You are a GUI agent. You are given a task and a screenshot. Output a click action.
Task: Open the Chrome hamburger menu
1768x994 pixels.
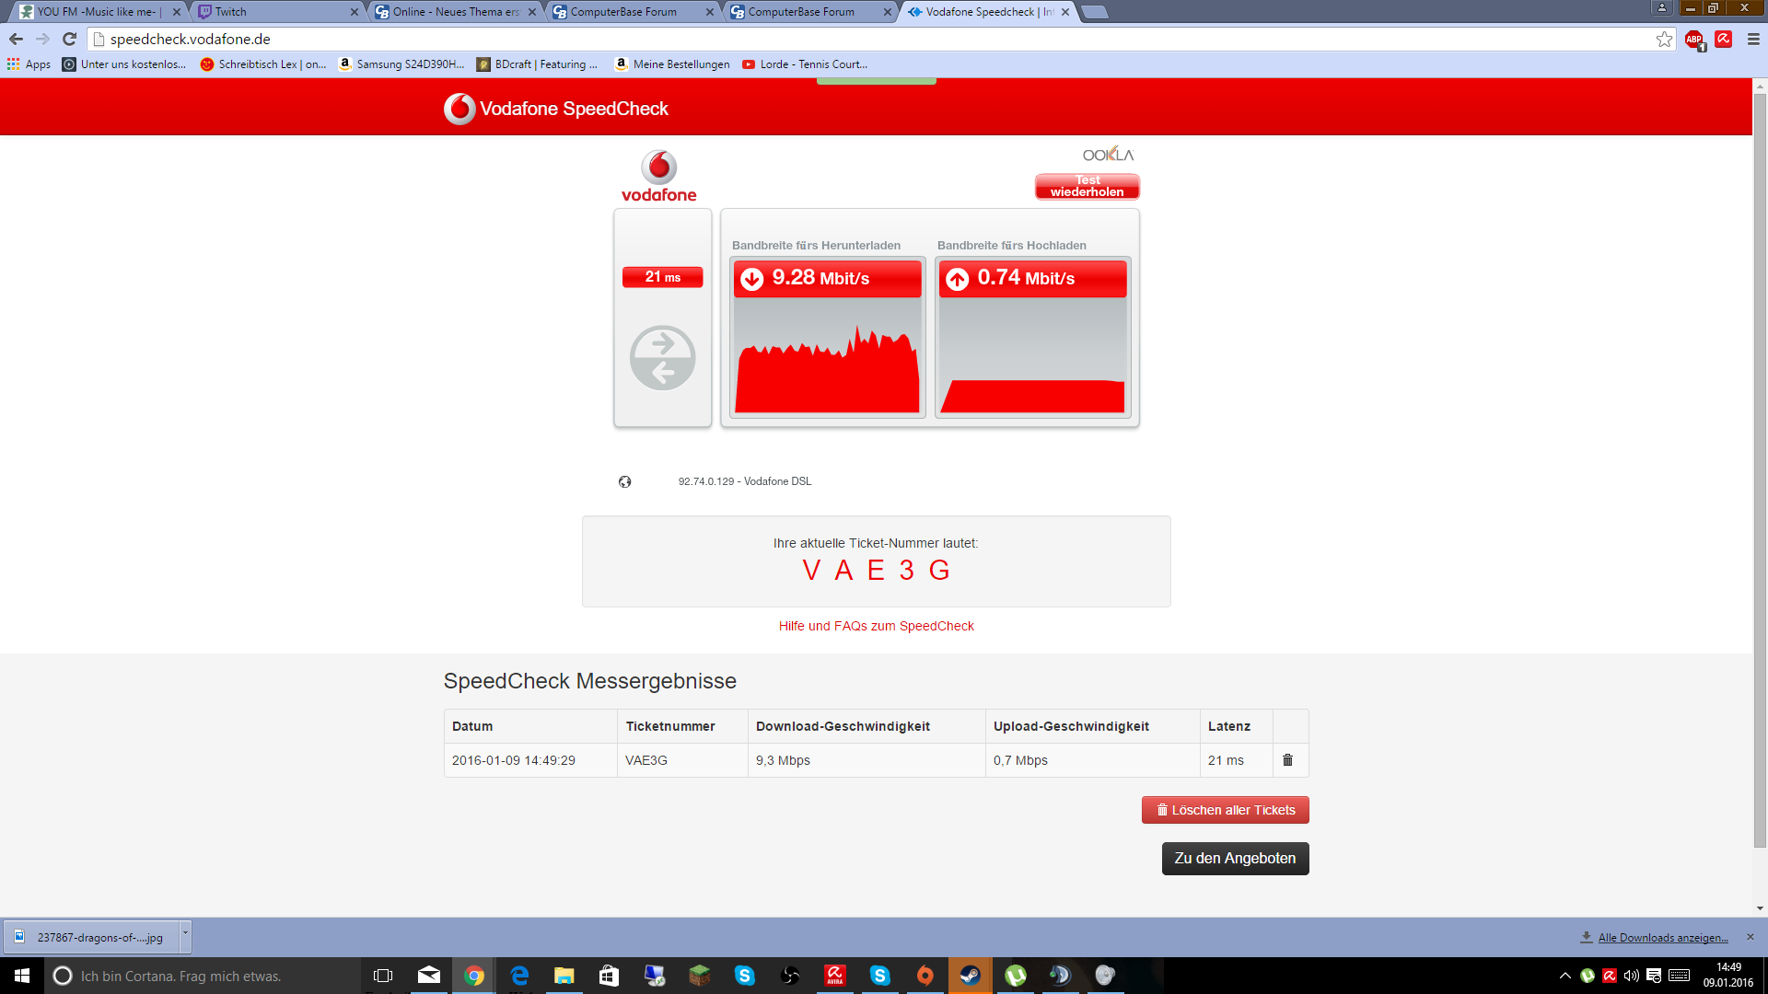tap(1753, 39)
